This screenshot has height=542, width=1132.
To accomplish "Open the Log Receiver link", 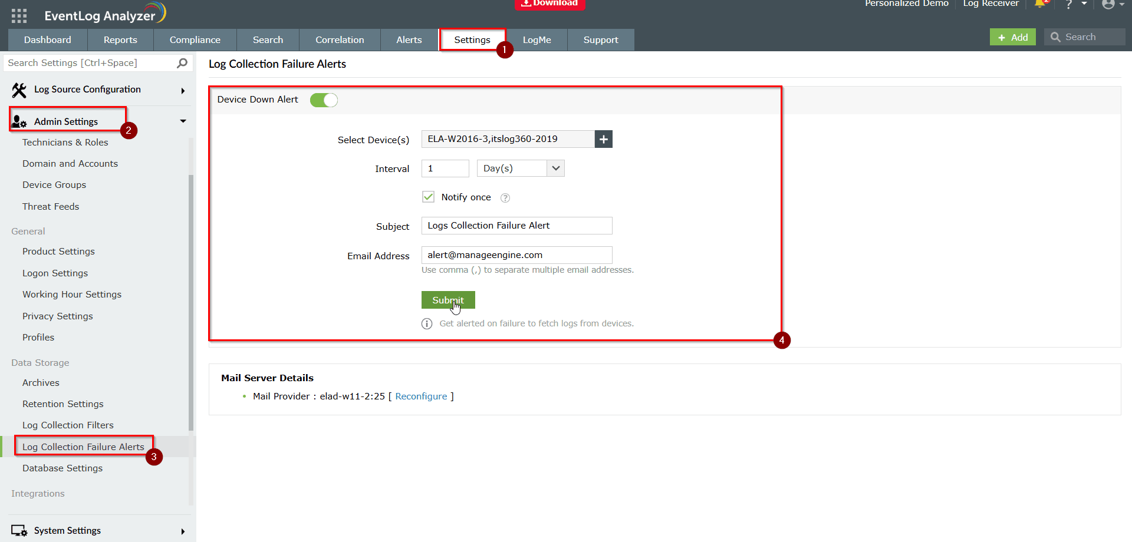I will [x=991, y=4].
